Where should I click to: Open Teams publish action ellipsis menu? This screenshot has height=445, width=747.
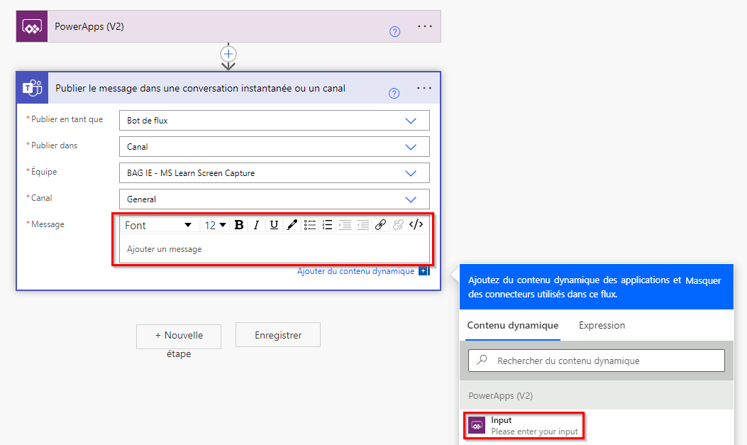click(x=424, y=88)
